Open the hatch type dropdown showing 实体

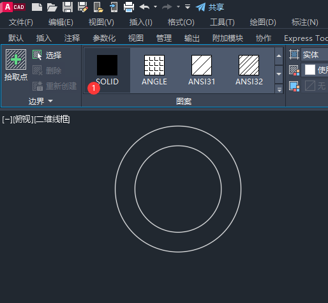point(315,55)
